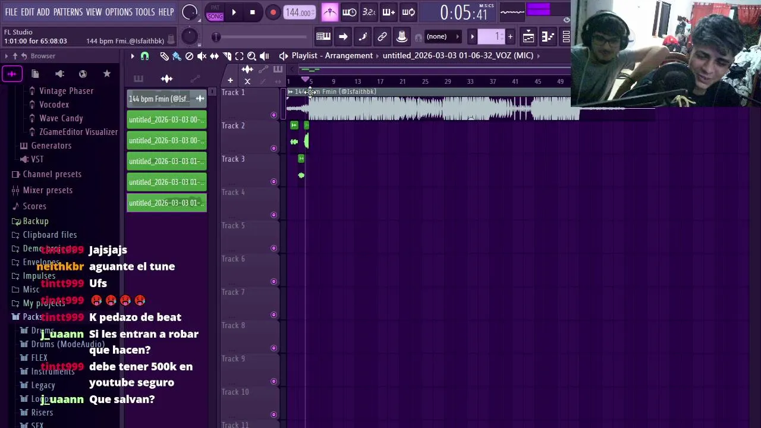Image resolution: width=761 pixels, height=428 pixels.
Task: Open the HELP menu
Action: pos(166,12)
